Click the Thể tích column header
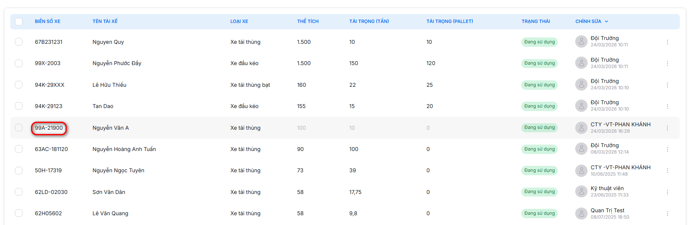Image resolution: width=693 pixels, height=225 pixels. click(308, 21)
